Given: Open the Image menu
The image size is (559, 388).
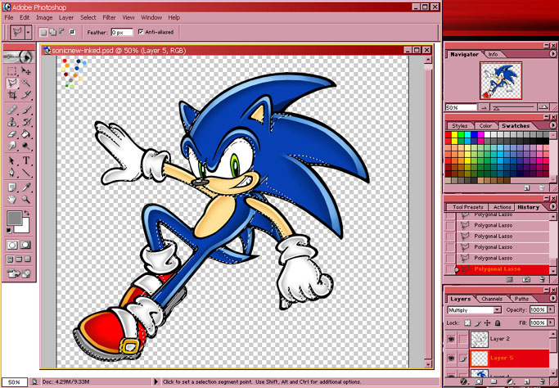Looking at the screenshot, I should coord(44,17).
